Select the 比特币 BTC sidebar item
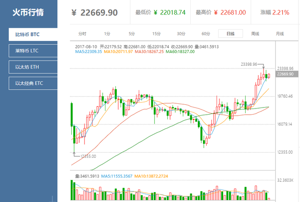 point(29,34)
